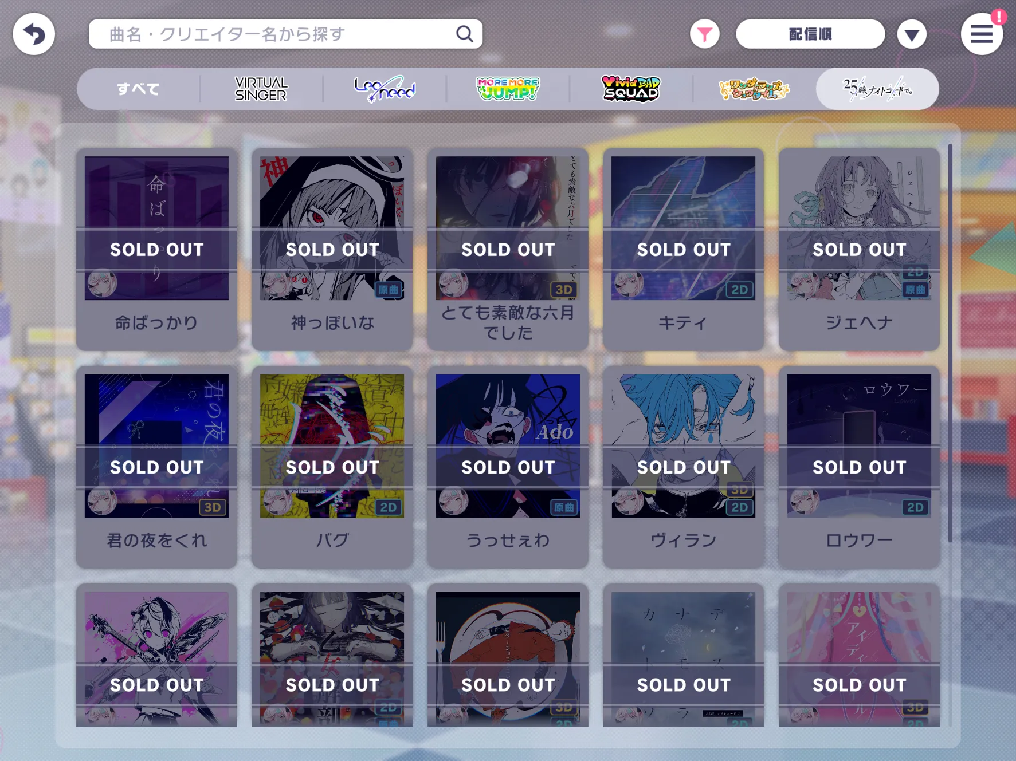Screen dimensions: 1016x761
Task: Toggle sort direction with the triangle arrow
Action: [x=912, y=34]
